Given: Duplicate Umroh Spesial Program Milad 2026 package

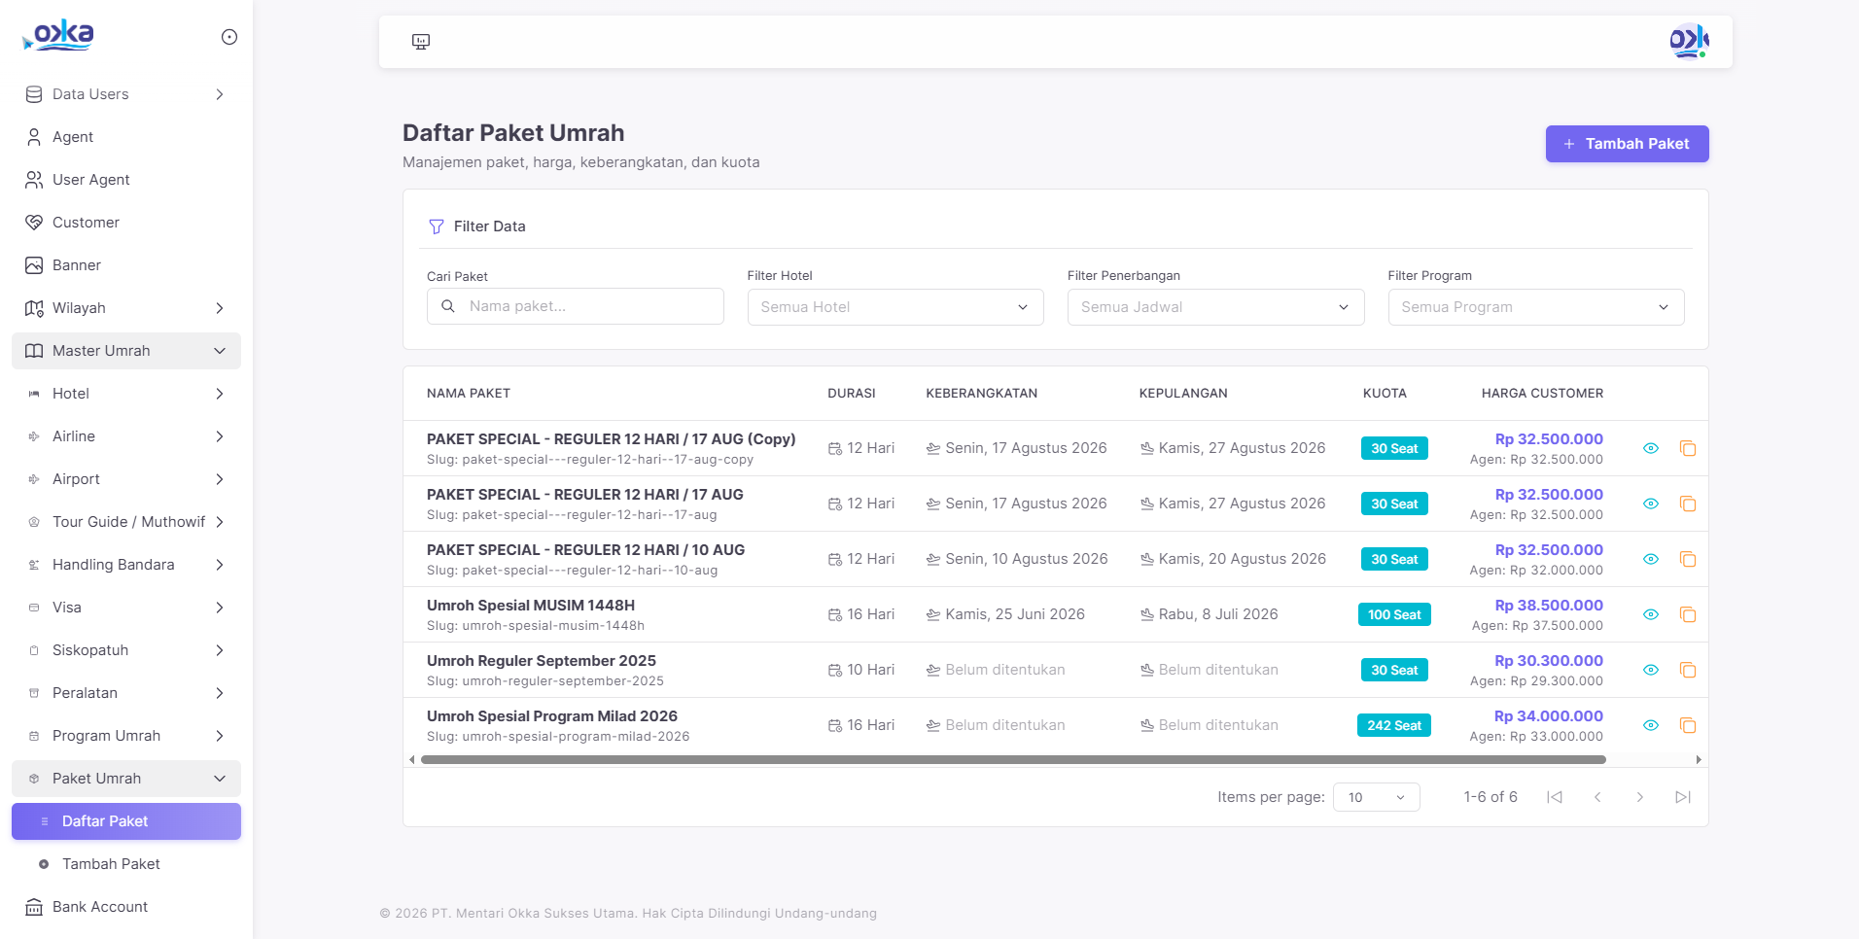Looking at the screenshot, I should click(1688, 725).
